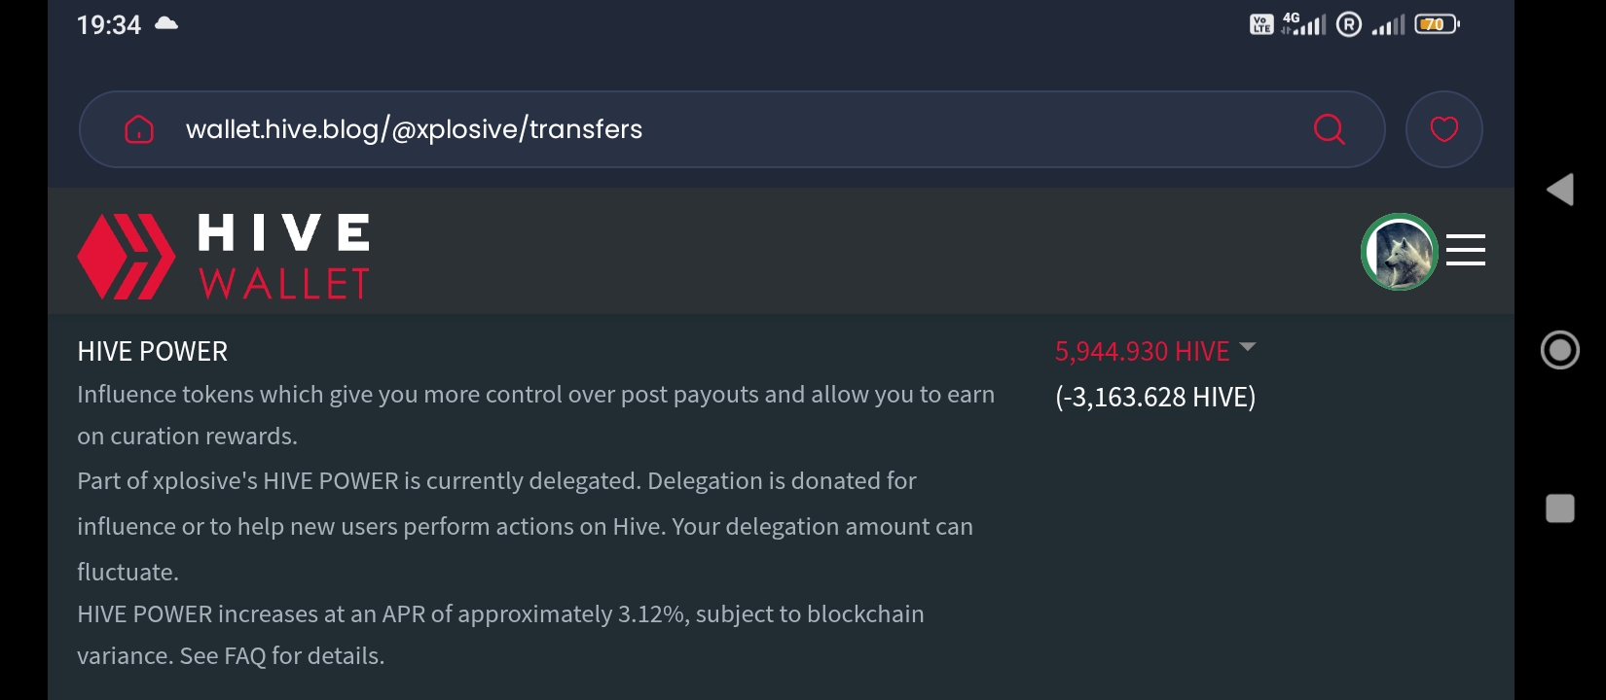Tap the home icon in address bar
The width and height of the screenshot is (1606, 700).
tap(139, 129)
